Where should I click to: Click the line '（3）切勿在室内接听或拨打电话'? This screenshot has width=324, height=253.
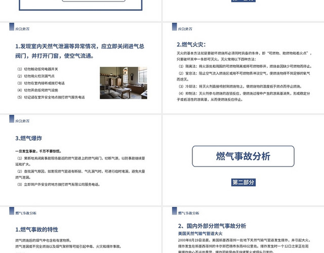pos(41,83)
